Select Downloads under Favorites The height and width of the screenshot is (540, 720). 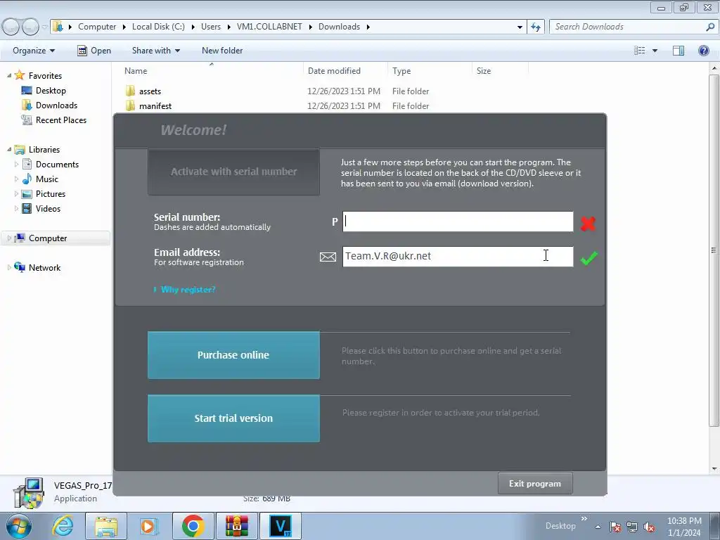[56, 105]
